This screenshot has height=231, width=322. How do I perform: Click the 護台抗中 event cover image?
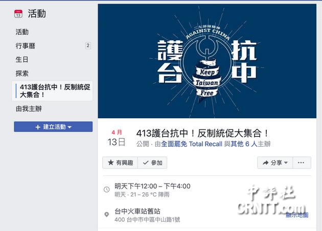click(207, 61)
